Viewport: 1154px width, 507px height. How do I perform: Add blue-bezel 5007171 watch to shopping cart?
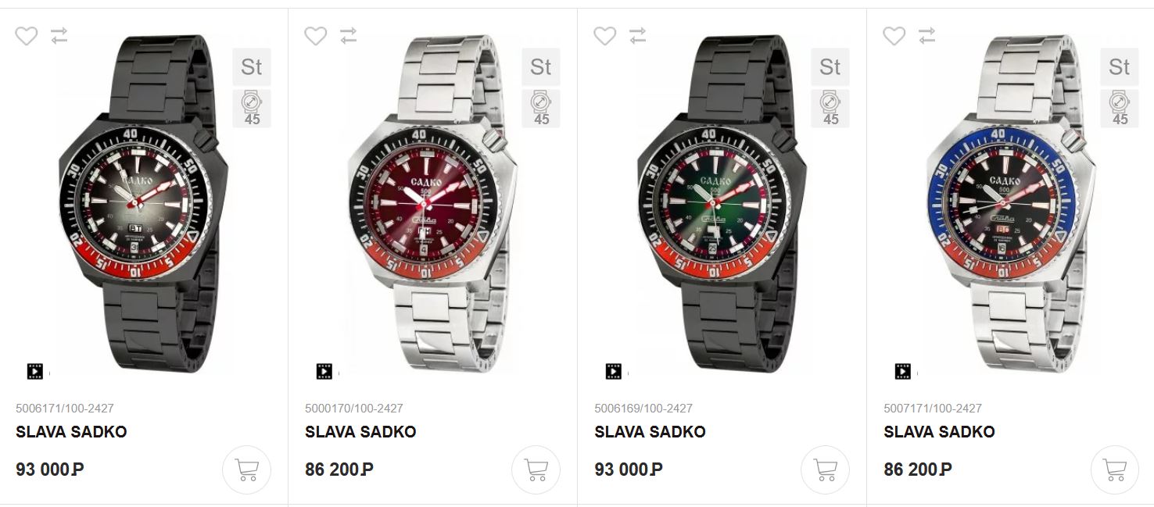1114,470
